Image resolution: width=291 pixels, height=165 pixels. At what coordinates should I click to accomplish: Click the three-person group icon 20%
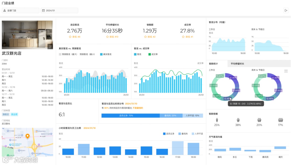pyautogui.click(x=259, y=120)
